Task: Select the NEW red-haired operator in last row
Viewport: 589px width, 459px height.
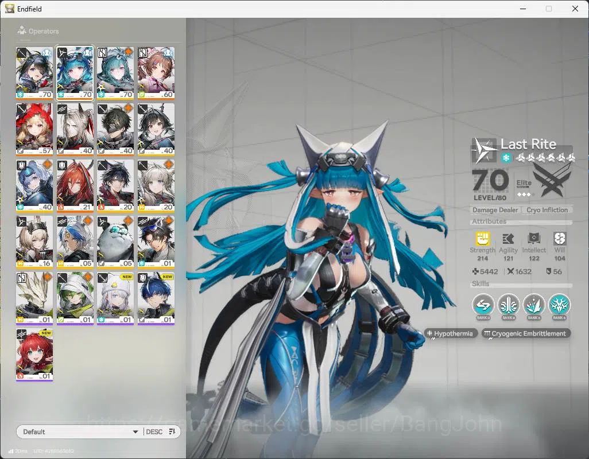Action: click(34, 355)
